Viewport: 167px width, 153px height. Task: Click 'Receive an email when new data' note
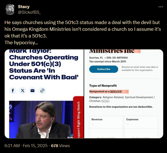click(x=140, y=69)
